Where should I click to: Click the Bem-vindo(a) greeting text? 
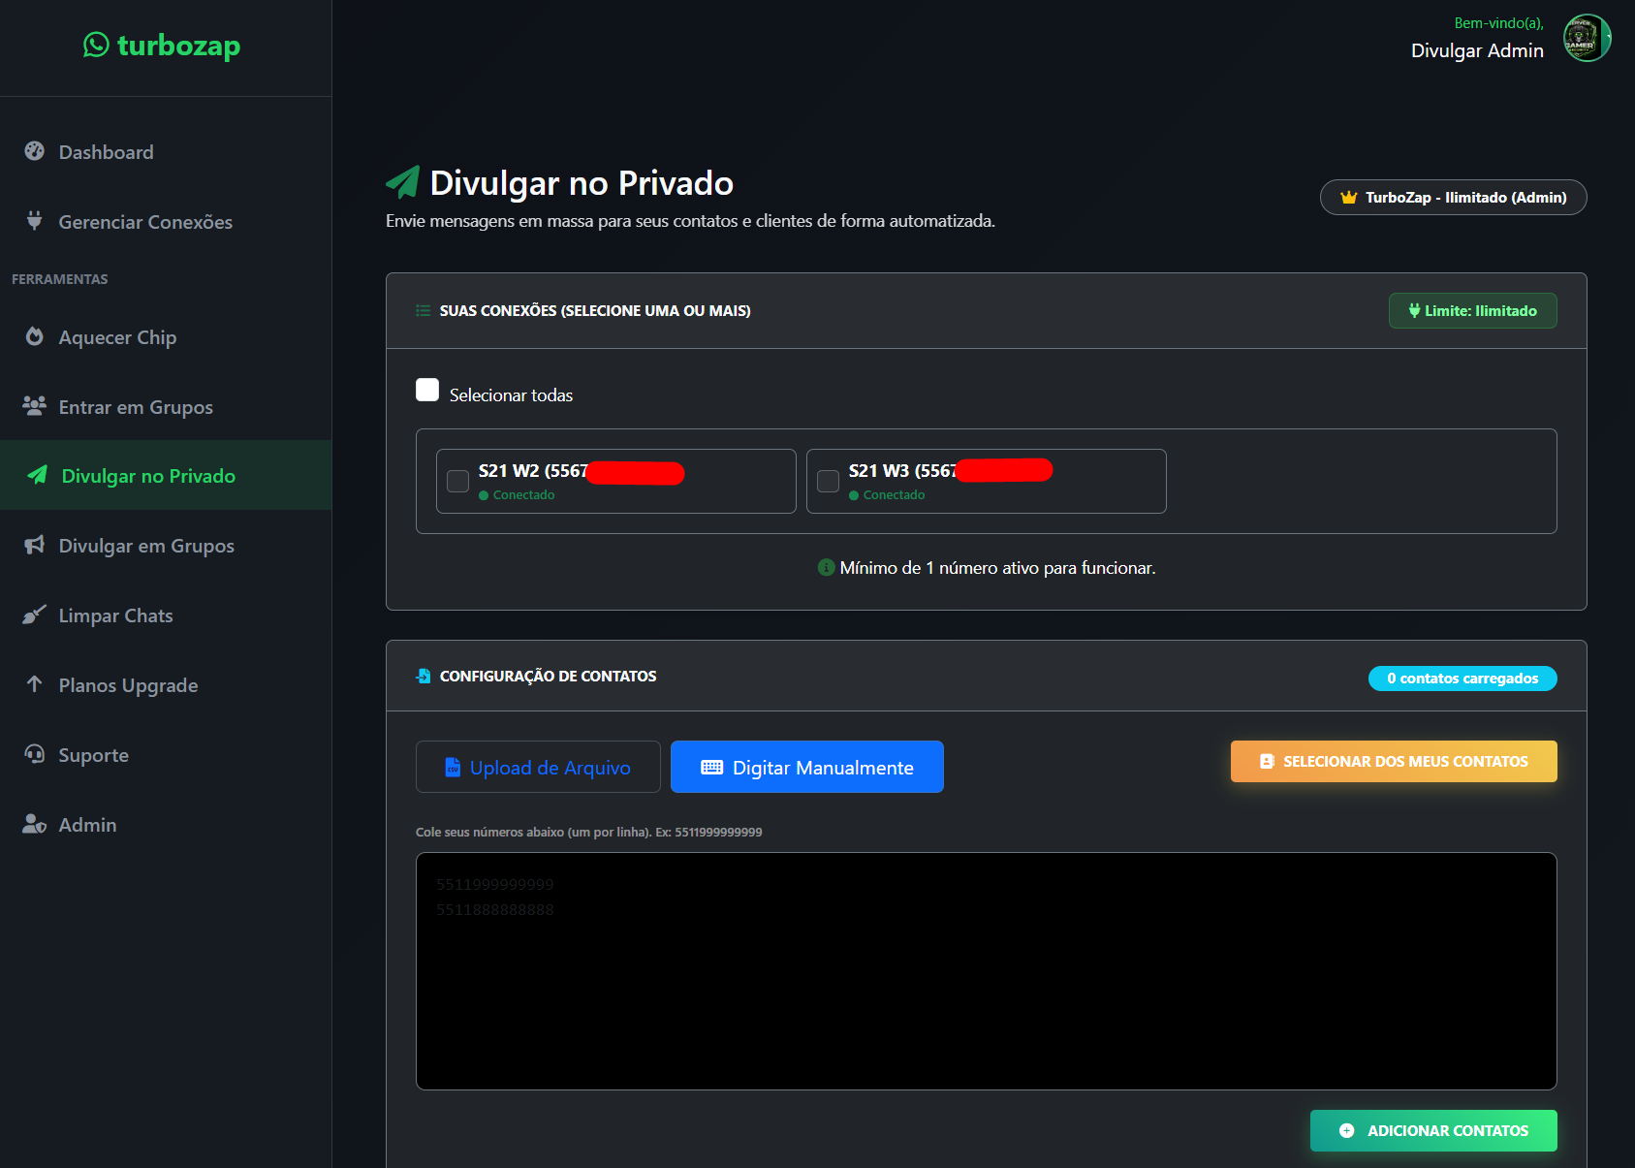coord(1498,23)
